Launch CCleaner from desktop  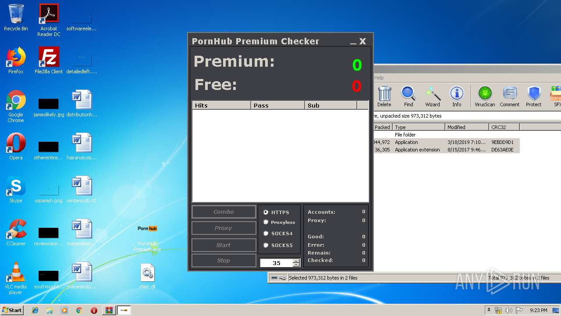[16, 233]
